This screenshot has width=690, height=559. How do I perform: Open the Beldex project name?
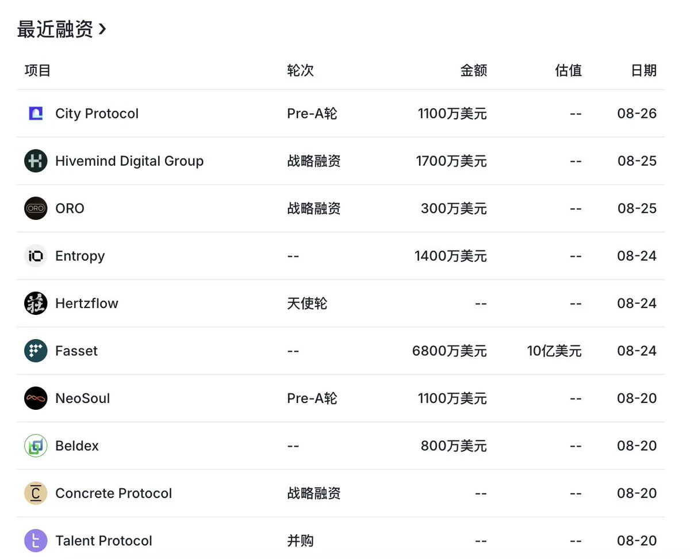pos(77,446)
